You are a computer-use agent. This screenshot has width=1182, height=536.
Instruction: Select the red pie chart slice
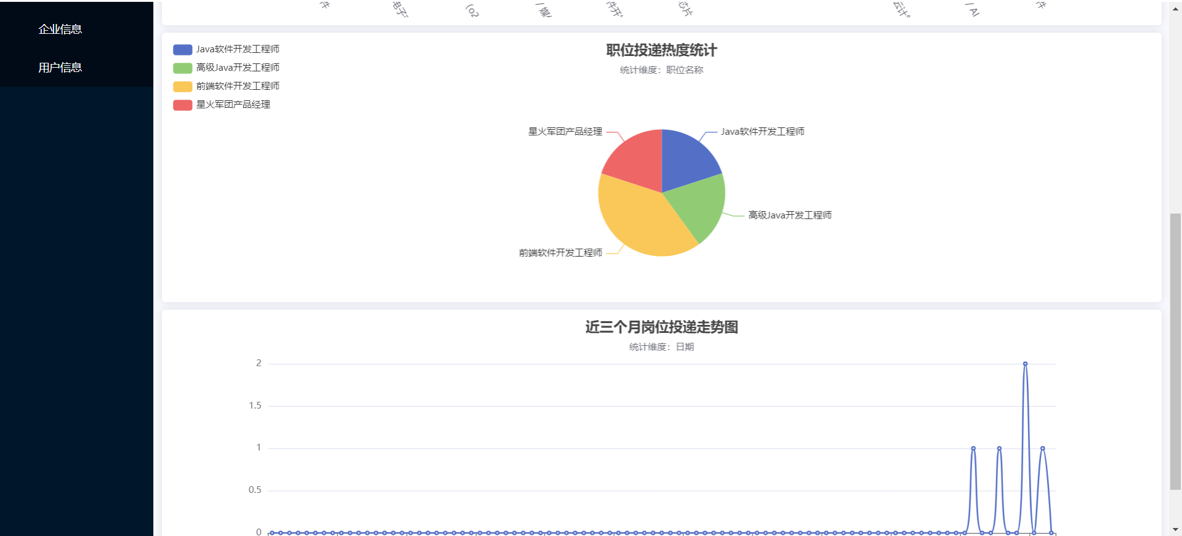637,160
